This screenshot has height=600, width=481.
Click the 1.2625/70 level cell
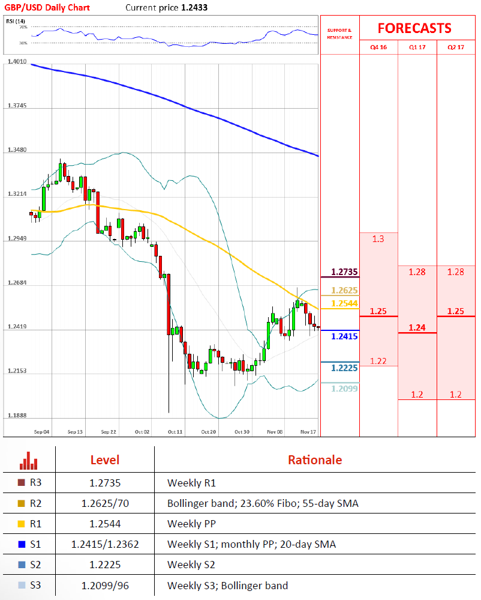pos(105,503)
